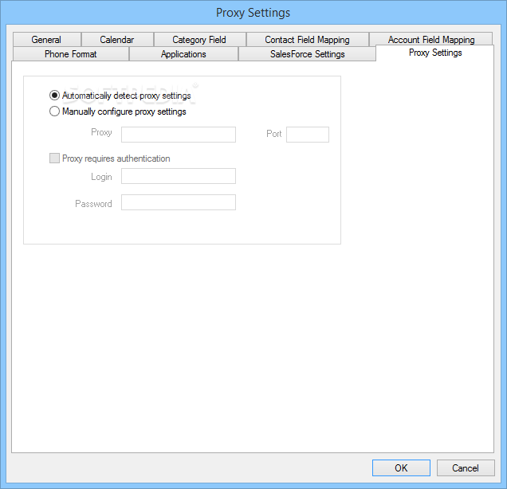Click into the Proxy address field
This screenshot has height=489, width=507.
[x=179, y=135]
